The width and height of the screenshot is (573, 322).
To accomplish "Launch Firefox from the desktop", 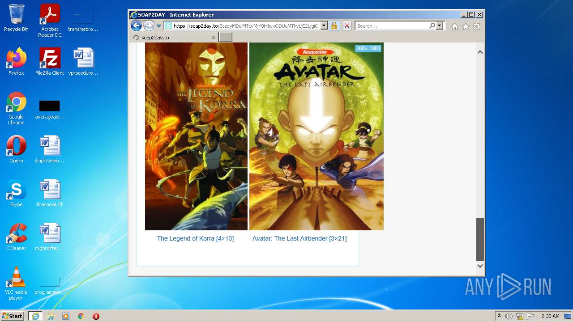I will point(16,62).
